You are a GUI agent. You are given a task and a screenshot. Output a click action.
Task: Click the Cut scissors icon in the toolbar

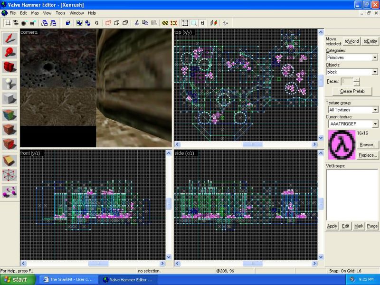tap(137, 22)
